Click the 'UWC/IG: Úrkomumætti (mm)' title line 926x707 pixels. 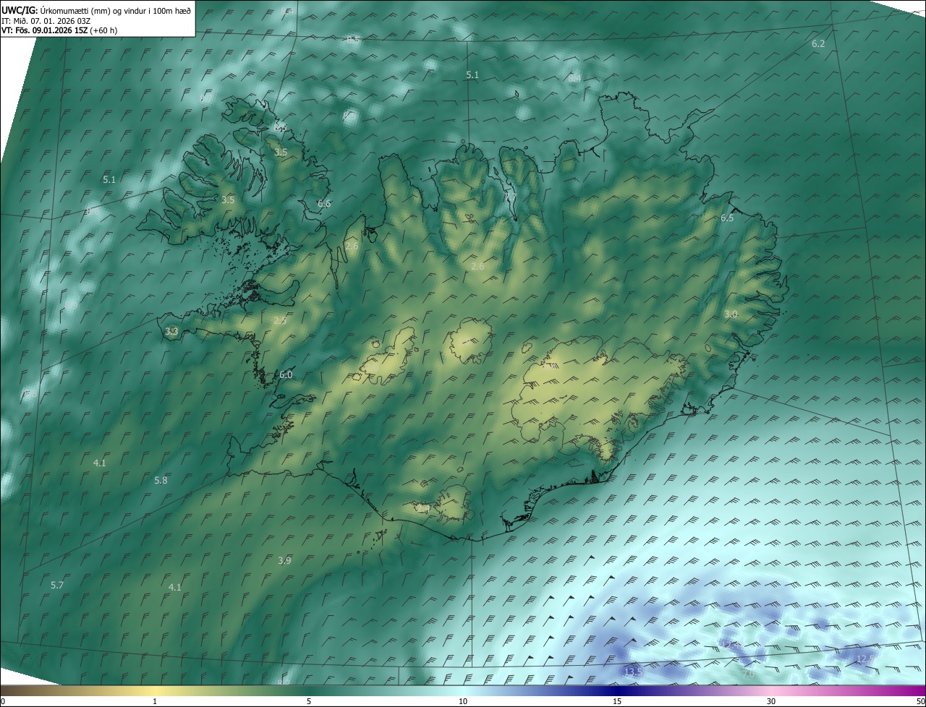click(96, 10)
